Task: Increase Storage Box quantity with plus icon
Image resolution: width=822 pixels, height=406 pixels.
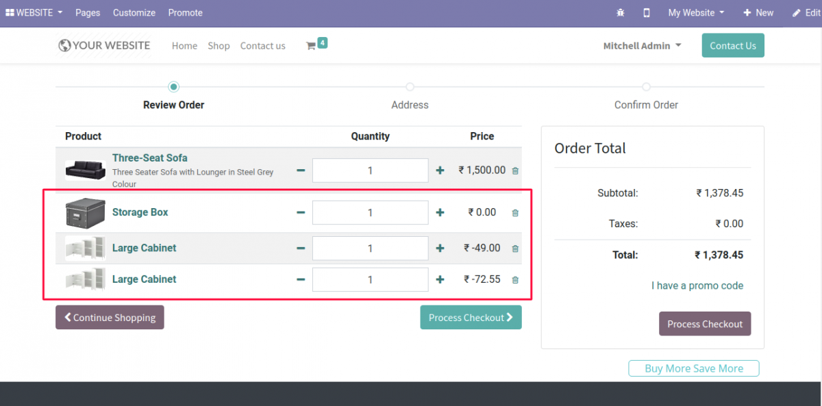Action: pos(439,212)
